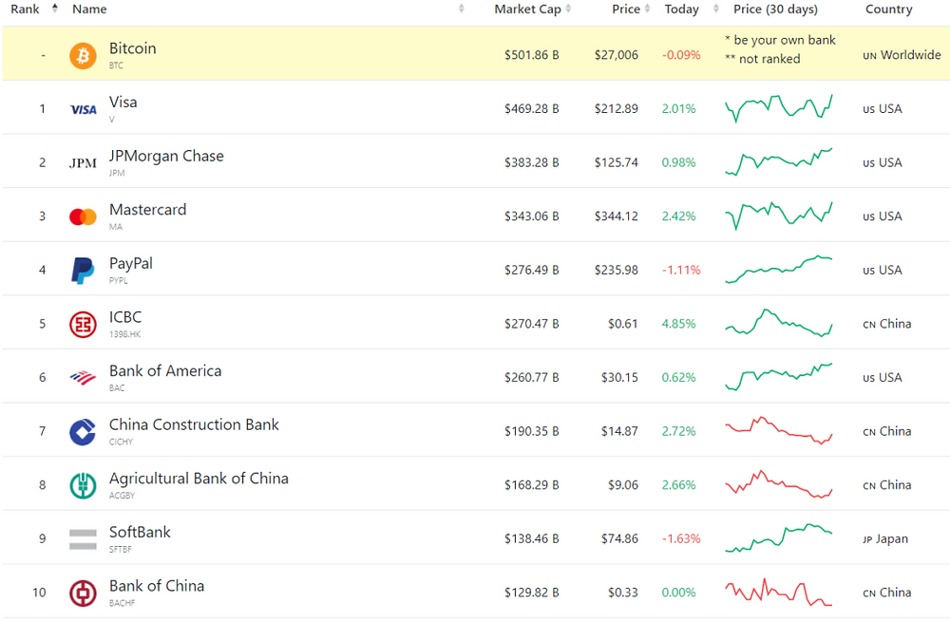Click Worldwide country for Bitcoin

tap(902, 55)
